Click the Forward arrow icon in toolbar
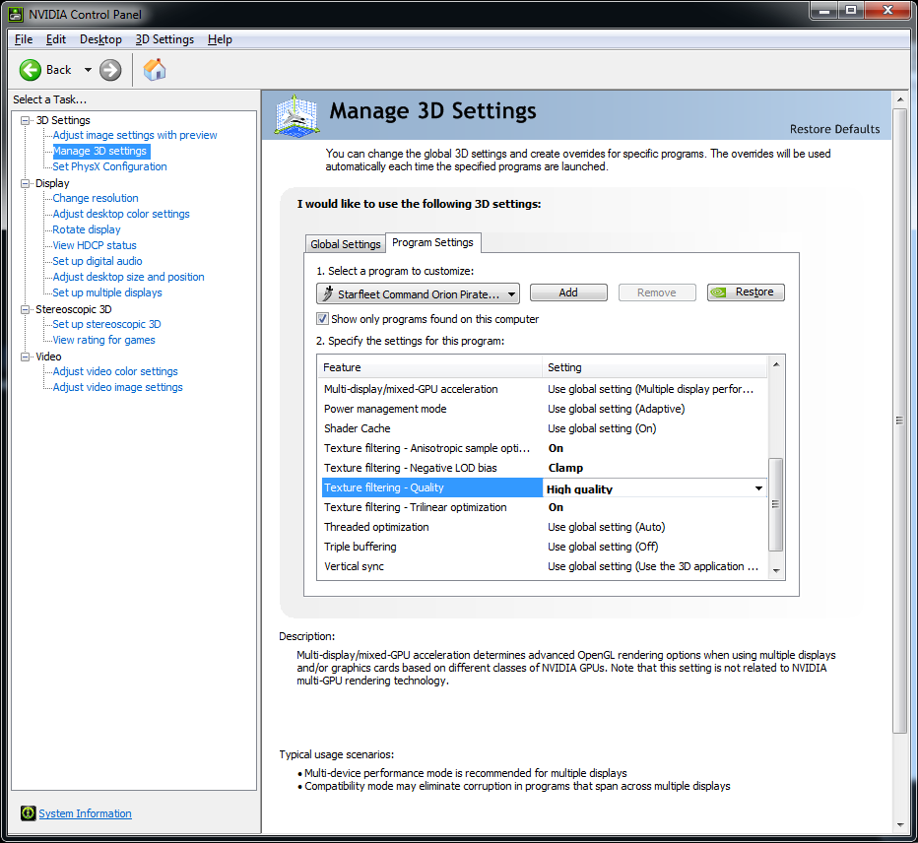Screen dimensions: 918x843 pyautogui.click(x=110, y=70)
